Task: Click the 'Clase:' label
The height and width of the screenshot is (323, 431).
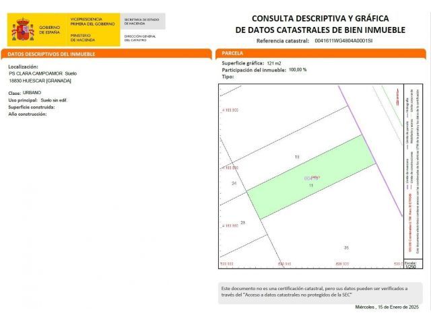Action: point(15,94)
